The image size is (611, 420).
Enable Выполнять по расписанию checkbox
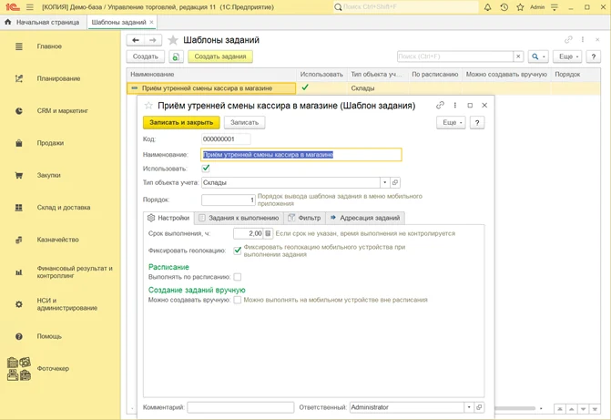click(x=238, y=277)
